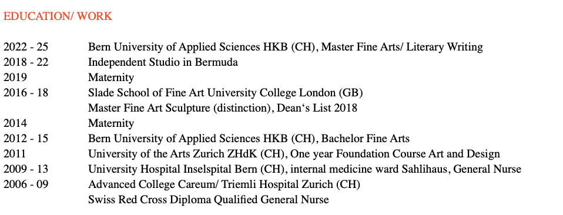The width and height of the screenshot is (563, 215).
Task: Click the 2014 year label
Action: click(15, 123)
